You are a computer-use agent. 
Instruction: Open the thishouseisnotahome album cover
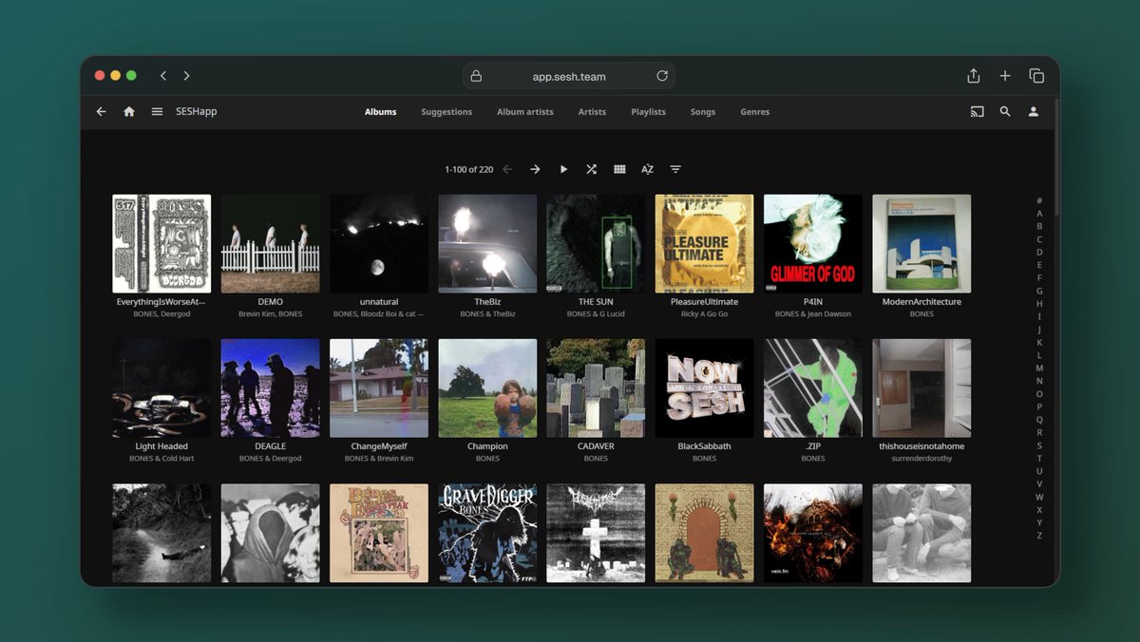[x=921, y=388]
